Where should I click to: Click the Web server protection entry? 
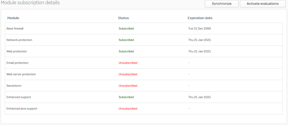[x=21, y=74]
